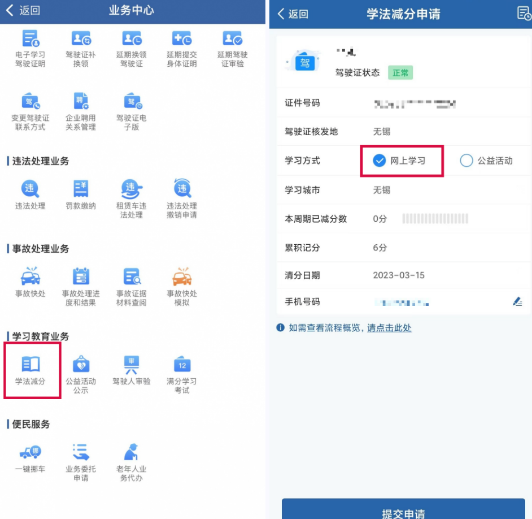Image resolution: width=532 pixels, height=519 pixels.
Task: Go back from 业务中心 page
Action: (x=23, y=11)
